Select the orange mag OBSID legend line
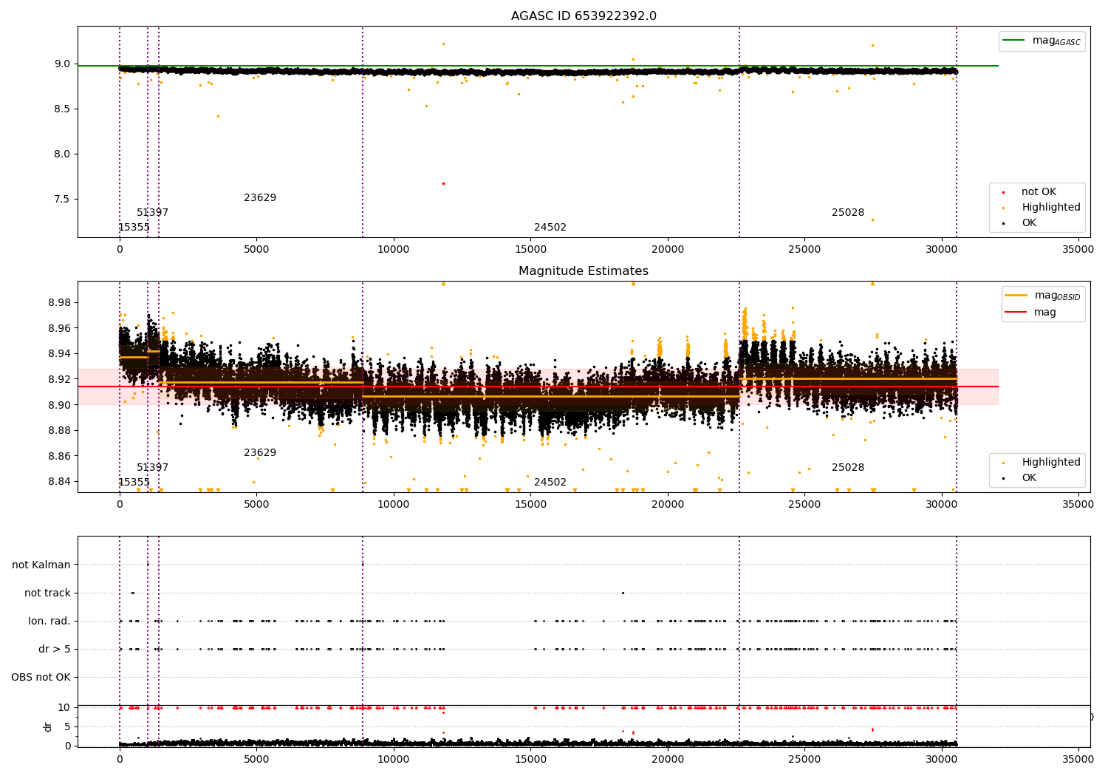This screenshot has width=1108, height=776. pos(1016,296)
